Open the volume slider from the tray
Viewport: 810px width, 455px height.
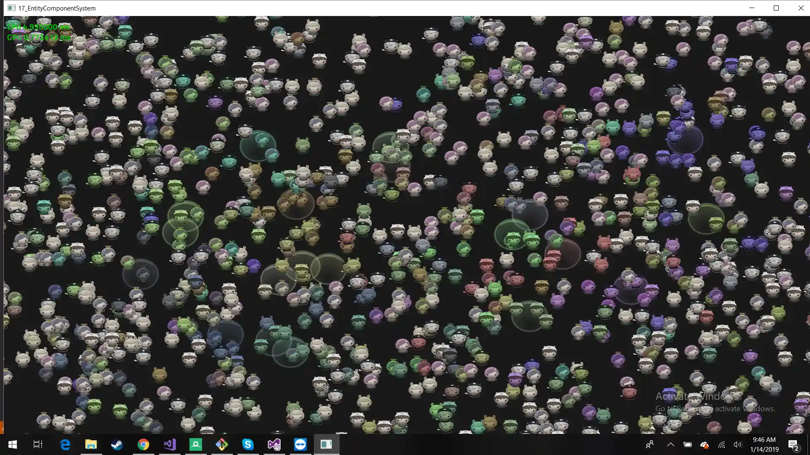(x=738, y=444)
